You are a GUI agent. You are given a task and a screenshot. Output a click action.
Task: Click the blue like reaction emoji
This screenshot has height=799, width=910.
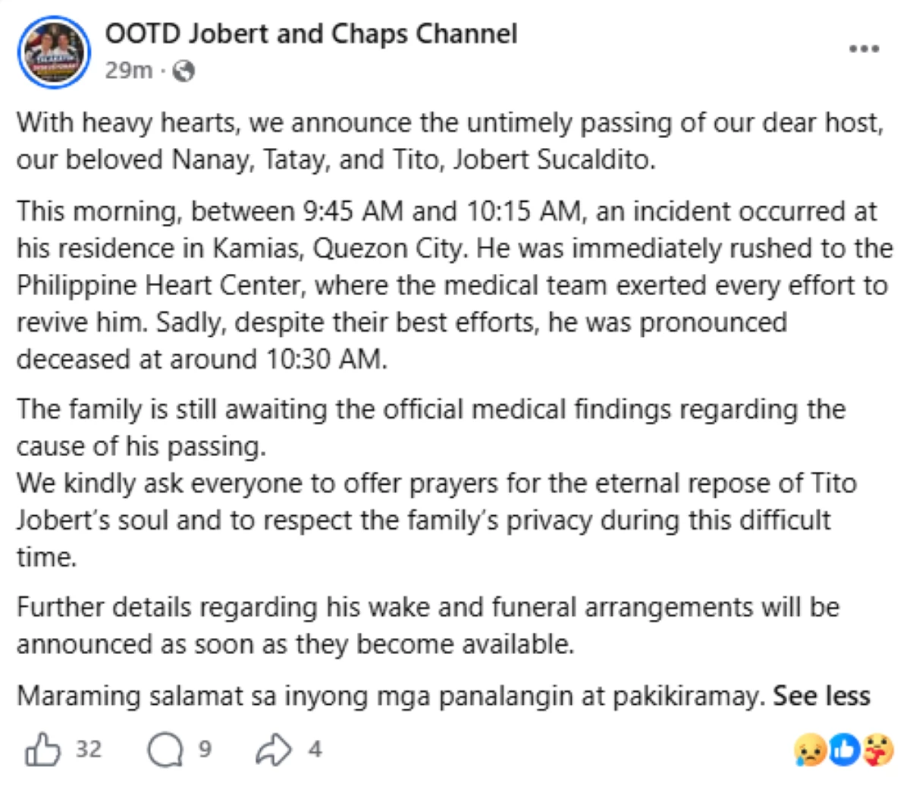(x=844, y=751)
